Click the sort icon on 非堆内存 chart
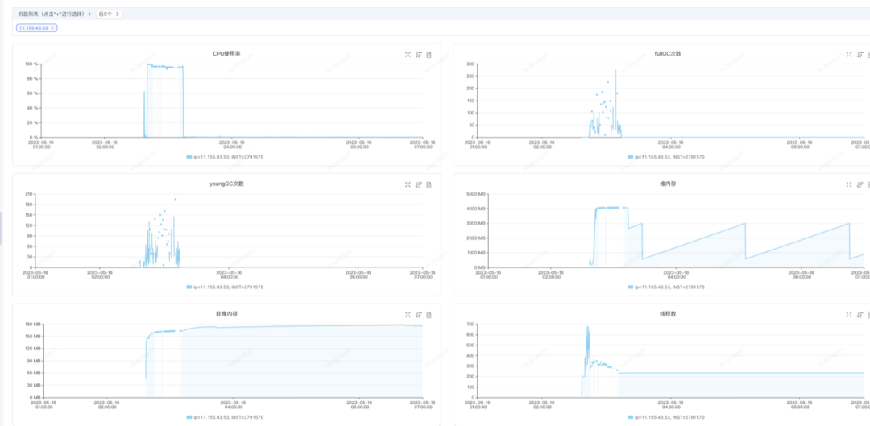The image size is (870, 426). 419,315
